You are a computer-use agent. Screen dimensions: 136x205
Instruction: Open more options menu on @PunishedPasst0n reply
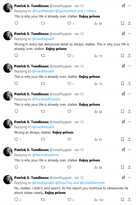pyautogui.click(x=129, y=94)
